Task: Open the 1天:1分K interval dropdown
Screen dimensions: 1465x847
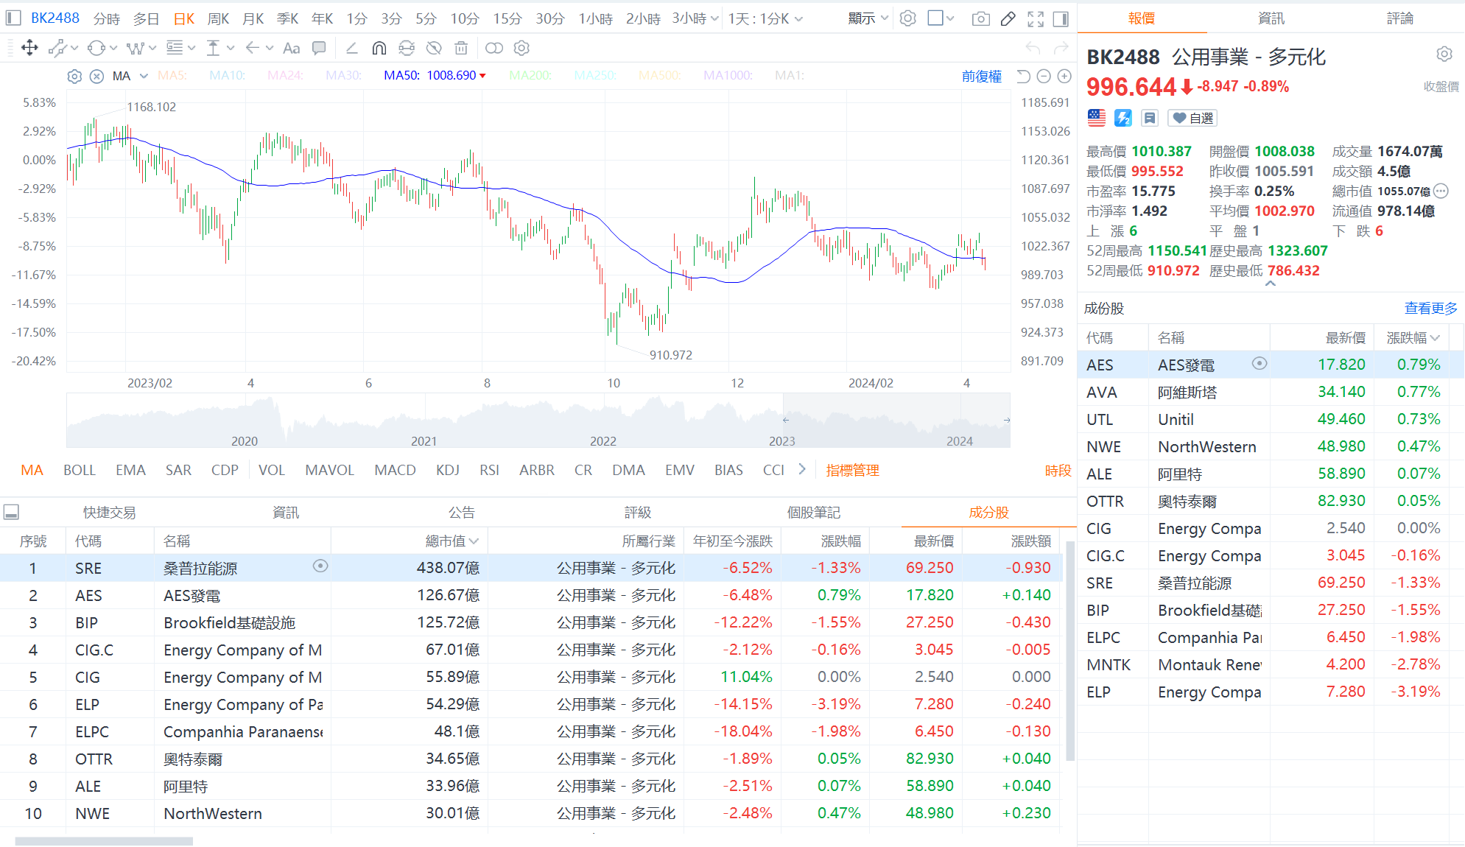Action: tap(765, 19)
